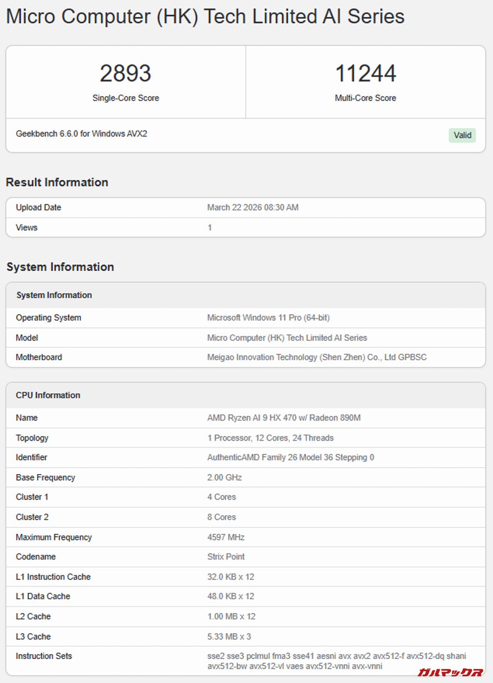Click the System Information table header
The height and width of the screenshot is (683, 493).
point(54,295)
